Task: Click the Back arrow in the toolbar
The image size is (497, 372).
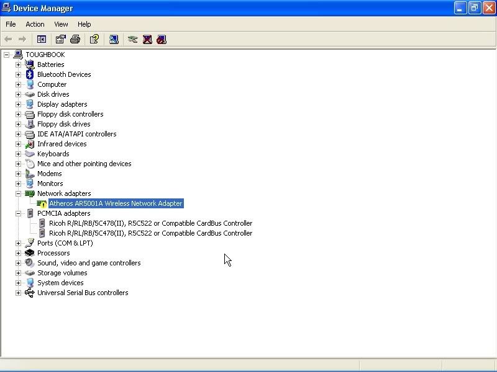Action: click(x=8, y=39)
